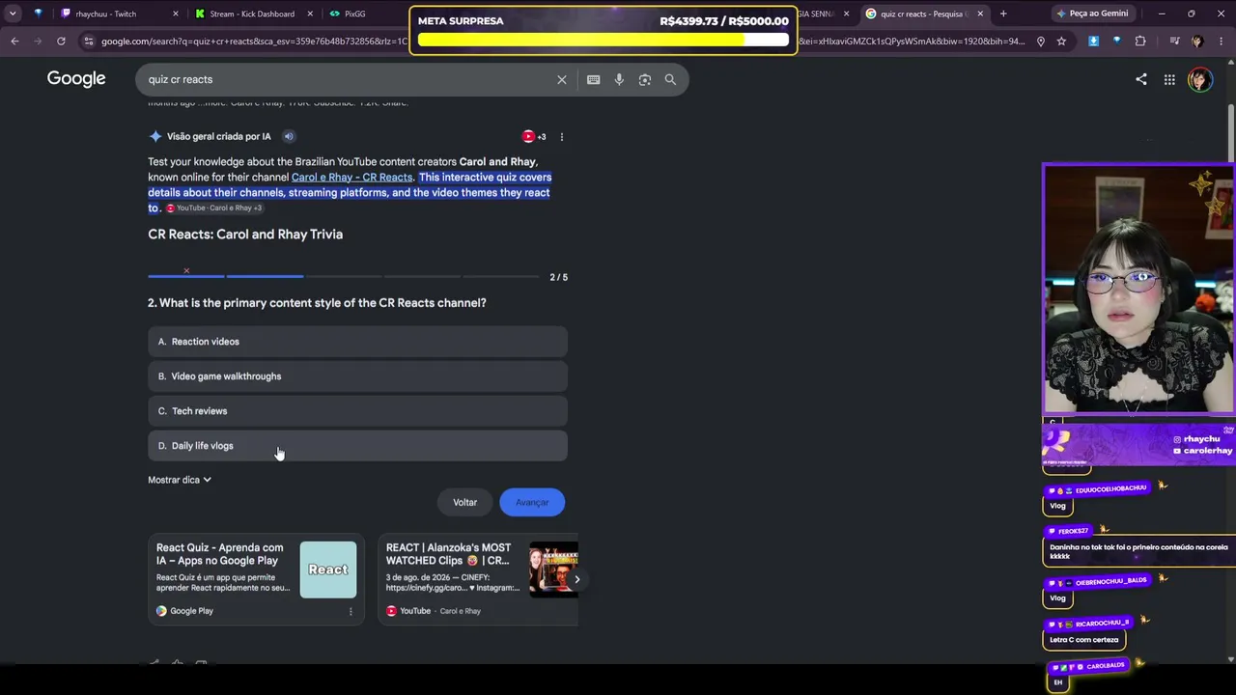View site information for google.com

(89, 42)
